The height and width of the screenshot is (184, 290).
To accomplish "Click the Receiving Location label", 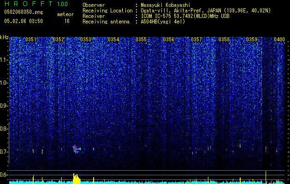I will point(107,11).
